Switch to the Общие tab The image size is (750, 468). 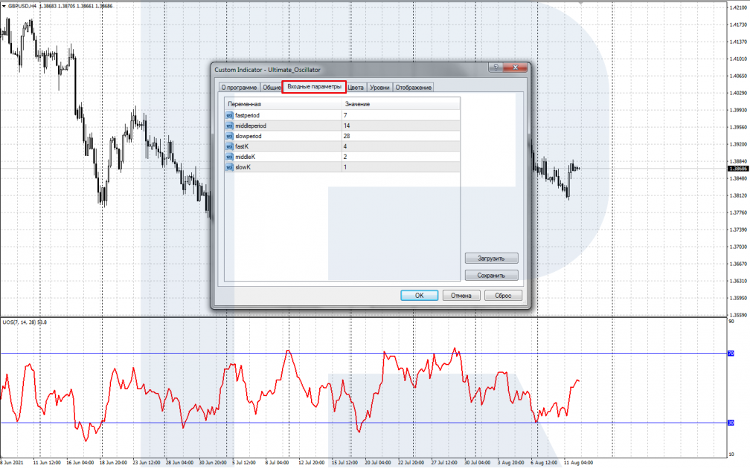pyautogui.click(x=272, y=88)
